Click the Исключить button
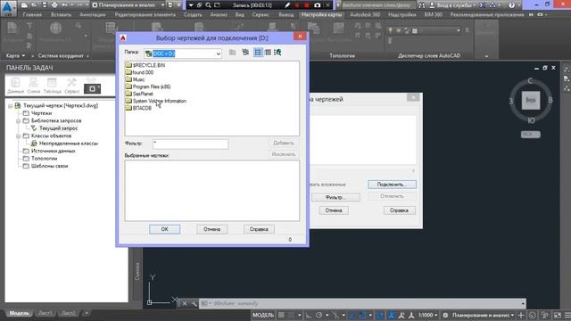Viewport: 571px width, 321px height. pyautogui.click(x=284, y=154)
